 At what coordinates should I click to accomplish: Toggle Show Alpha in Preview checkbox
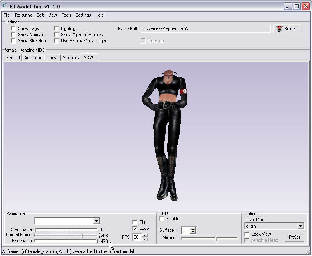tap(56, 35)
